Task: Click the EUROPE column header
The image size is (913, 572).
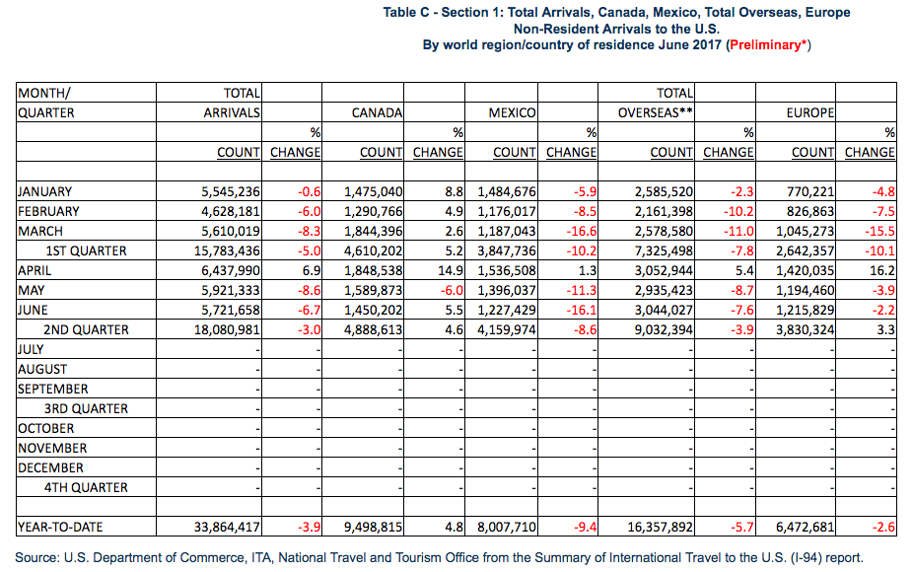Action: (809, 112)
